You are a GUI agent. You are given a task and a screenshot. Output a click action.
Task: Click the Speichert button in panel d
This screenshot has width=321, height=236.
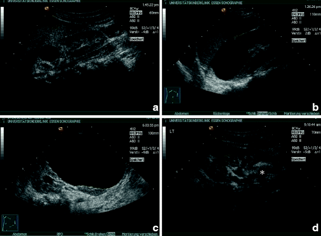tap(299, 159)
